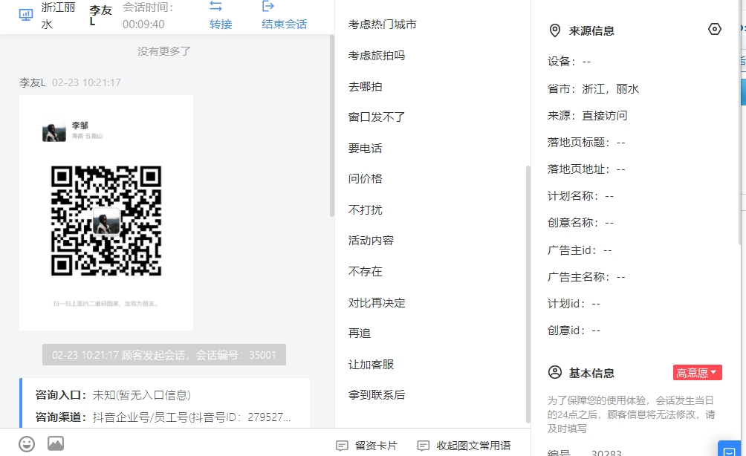Select quick phrase 再追
746x456 pixels.
click(360, 333)
